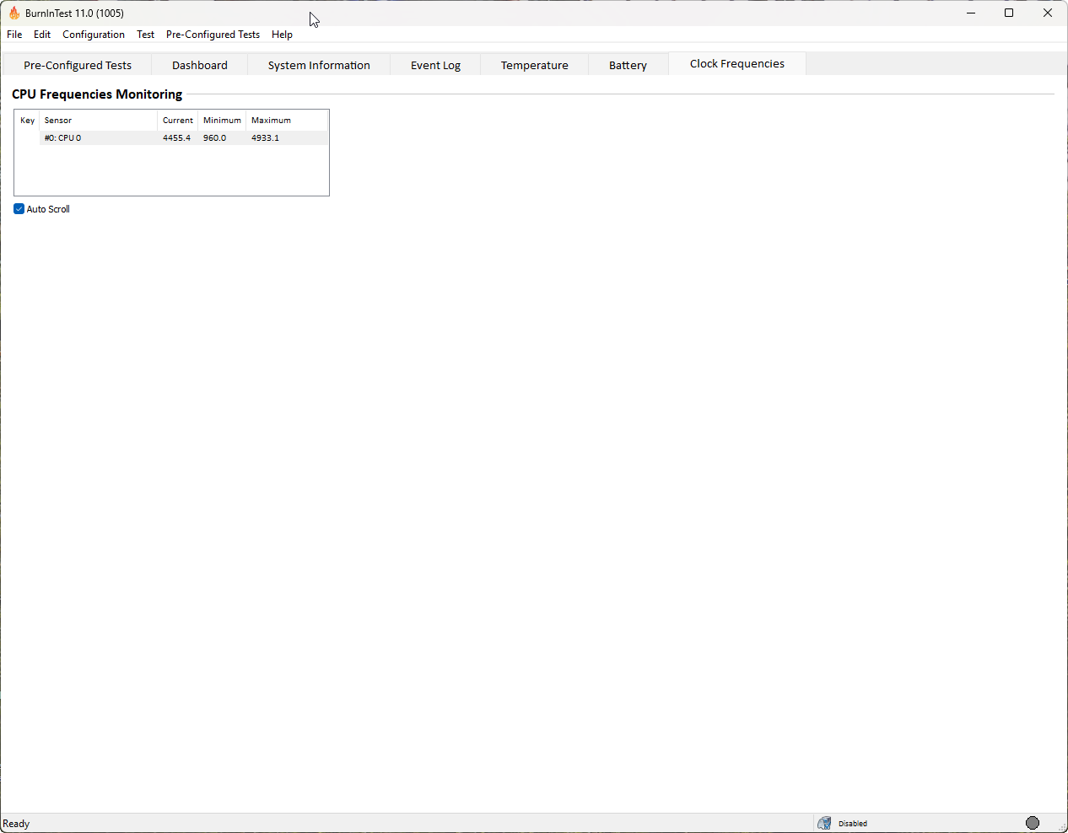Click the Key column header
The image size is (1068, 833).
point(27,121)
